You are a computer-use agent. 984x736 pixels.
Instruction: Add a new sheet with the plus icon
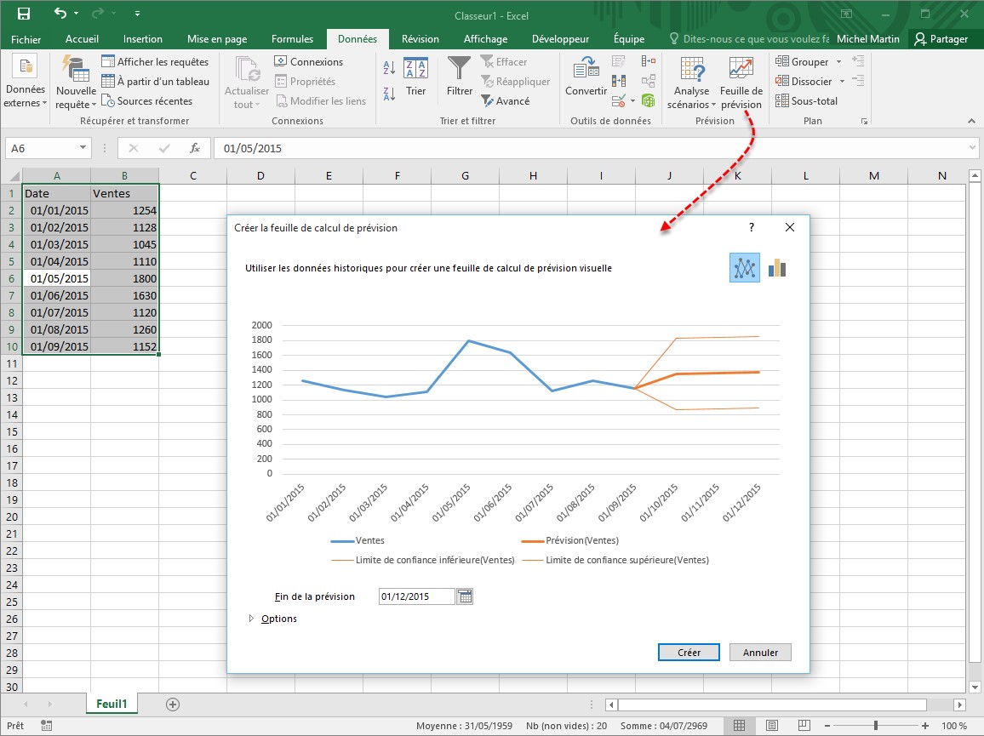[173, 704]
